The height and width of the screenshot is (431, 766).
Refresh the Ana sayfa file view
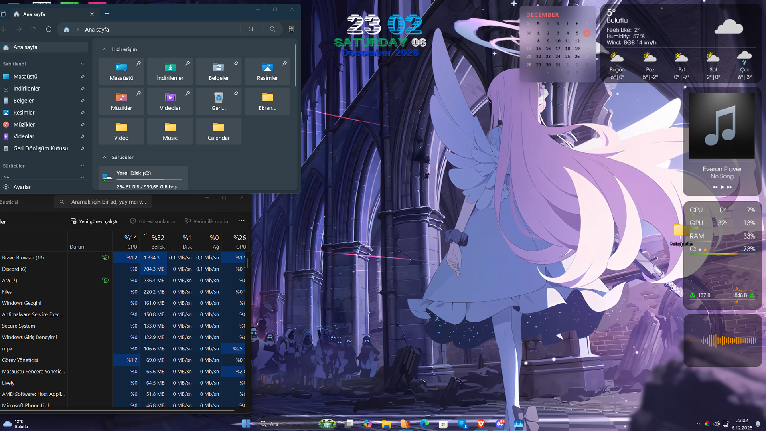(x=49, y=29)
